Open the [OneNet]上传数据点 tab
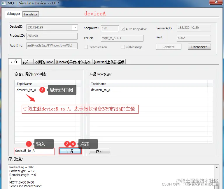The image size is (224, 189). click(x=109, y=62)
